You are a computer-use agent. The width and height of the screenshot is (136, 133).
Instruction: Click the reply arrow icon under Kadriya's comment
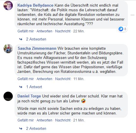[x=21, y=39]
